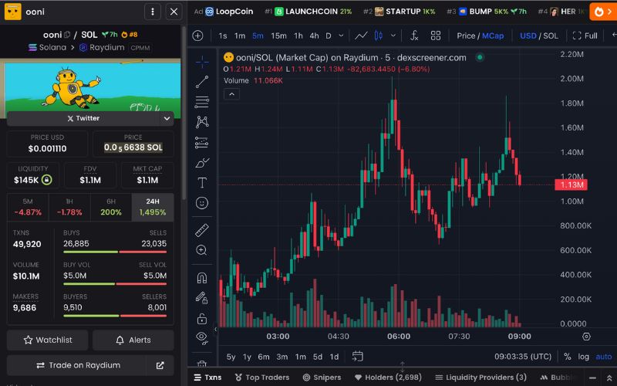Toggle percent scale on chart
The width and height of the screenshot is (617, 386).
[567, 357]
